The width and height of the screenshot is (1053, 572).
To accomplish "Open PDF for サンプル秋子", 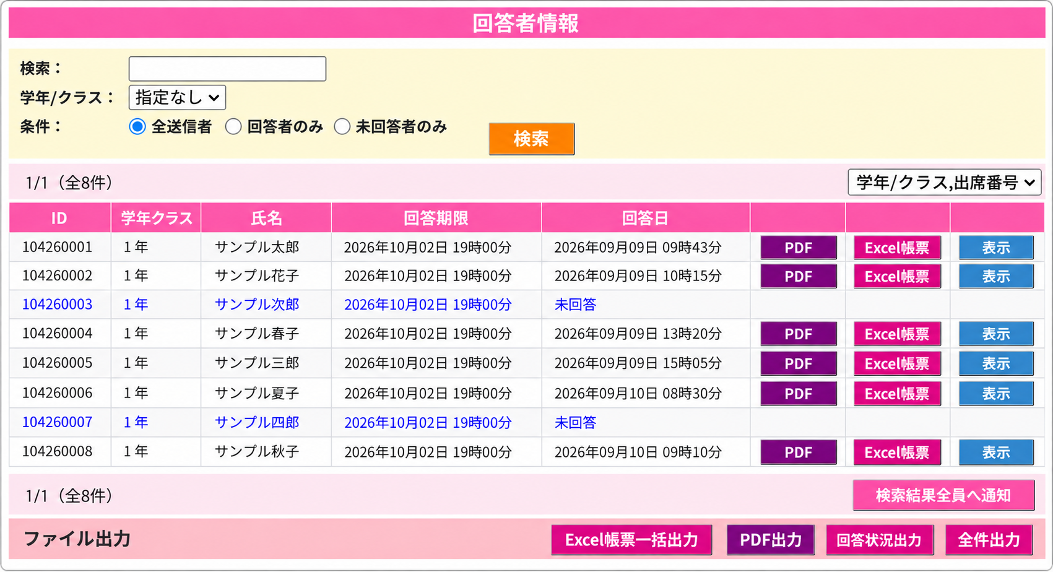I will click(x=798, y=453).
